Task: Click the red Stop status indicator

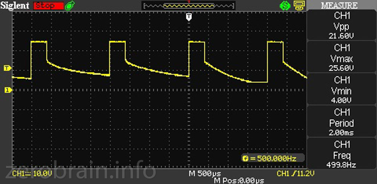Action: 49,6
